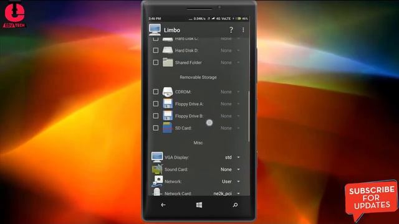Tap the Floppy Drive B: label

pos(189,116)
